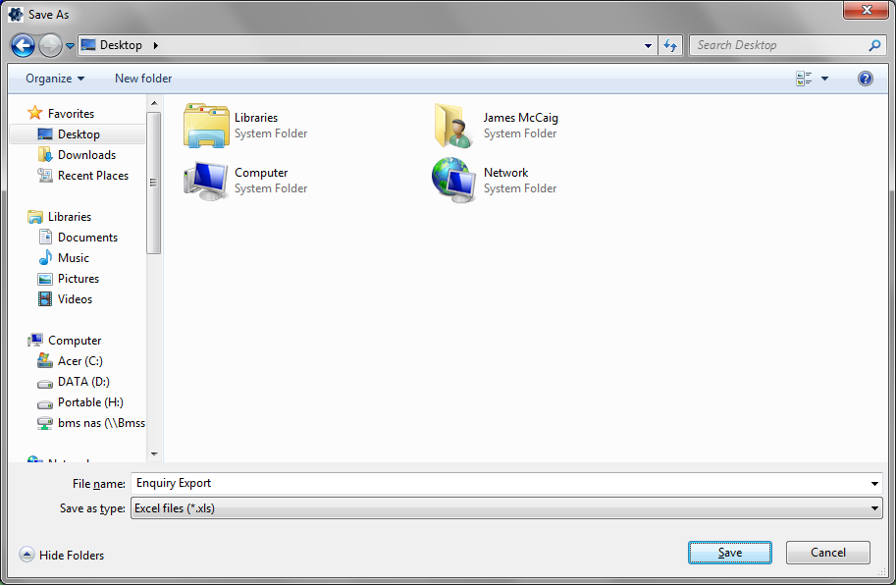Click the Forward navigation arrow

pyautogui.click(x=50, y=45)
